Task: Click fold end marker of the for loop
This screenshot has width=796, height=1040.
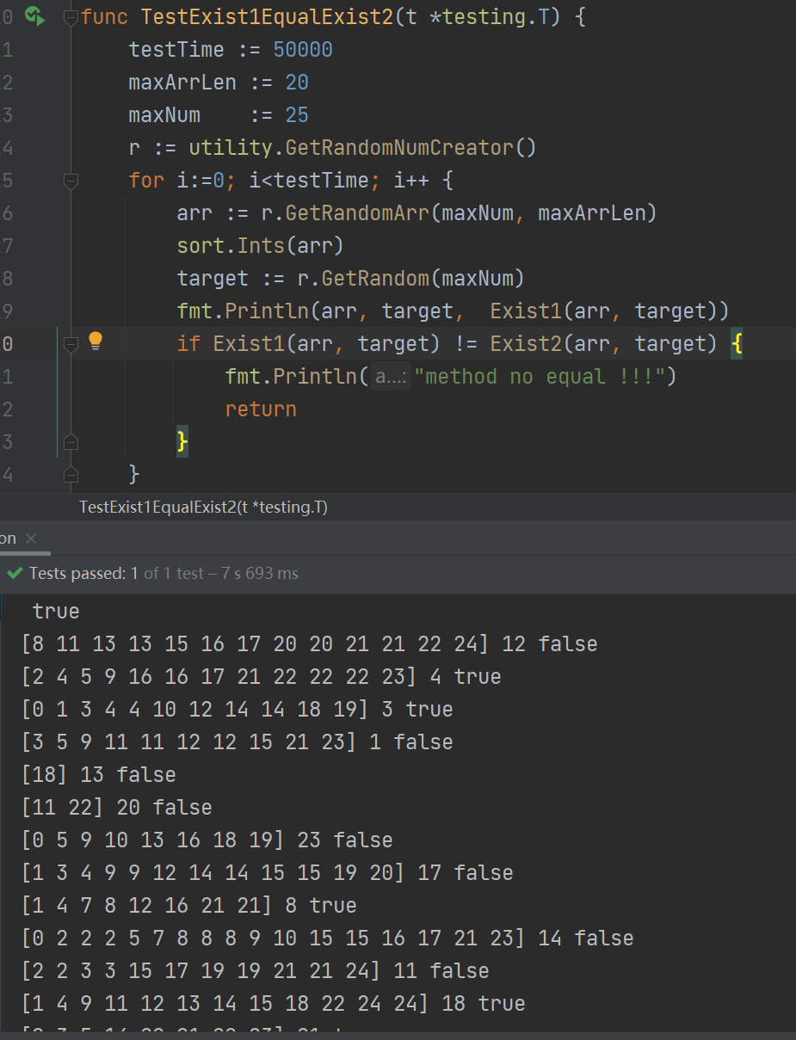Action: click(71, 474)
